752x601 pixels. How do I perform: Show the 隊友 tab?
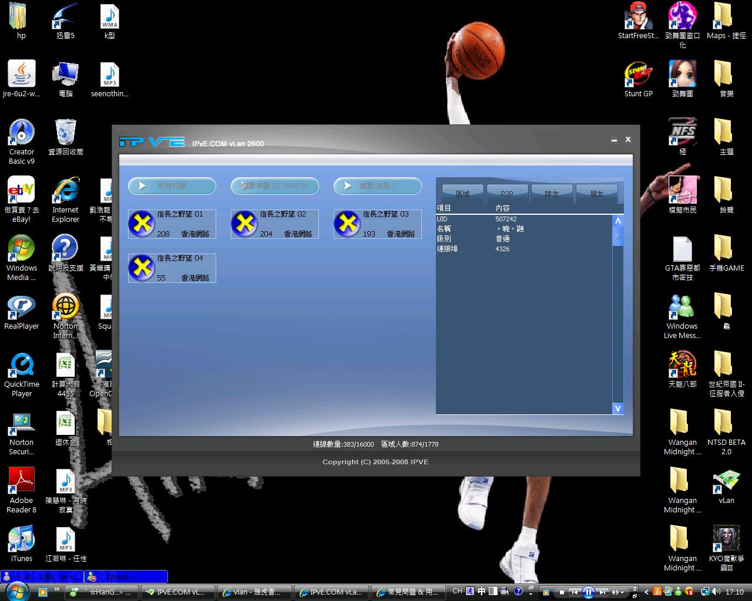click(x=552, y=193)
